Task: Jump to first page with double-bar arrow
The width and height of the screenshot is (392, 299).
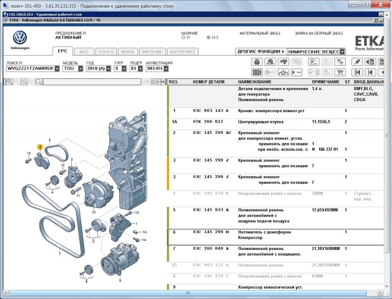Action: [357, 72]
